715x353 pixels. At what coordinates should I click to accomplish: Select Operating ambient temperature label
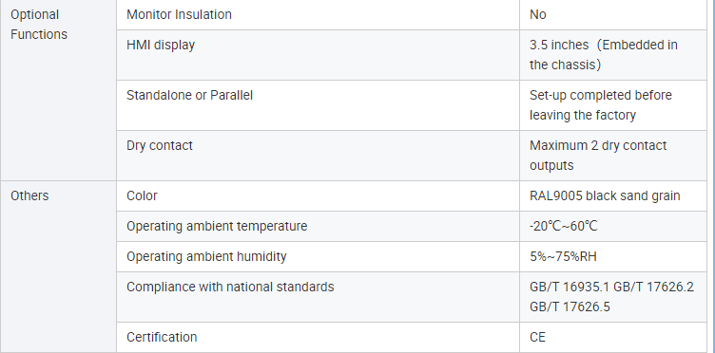click(217, 226)
